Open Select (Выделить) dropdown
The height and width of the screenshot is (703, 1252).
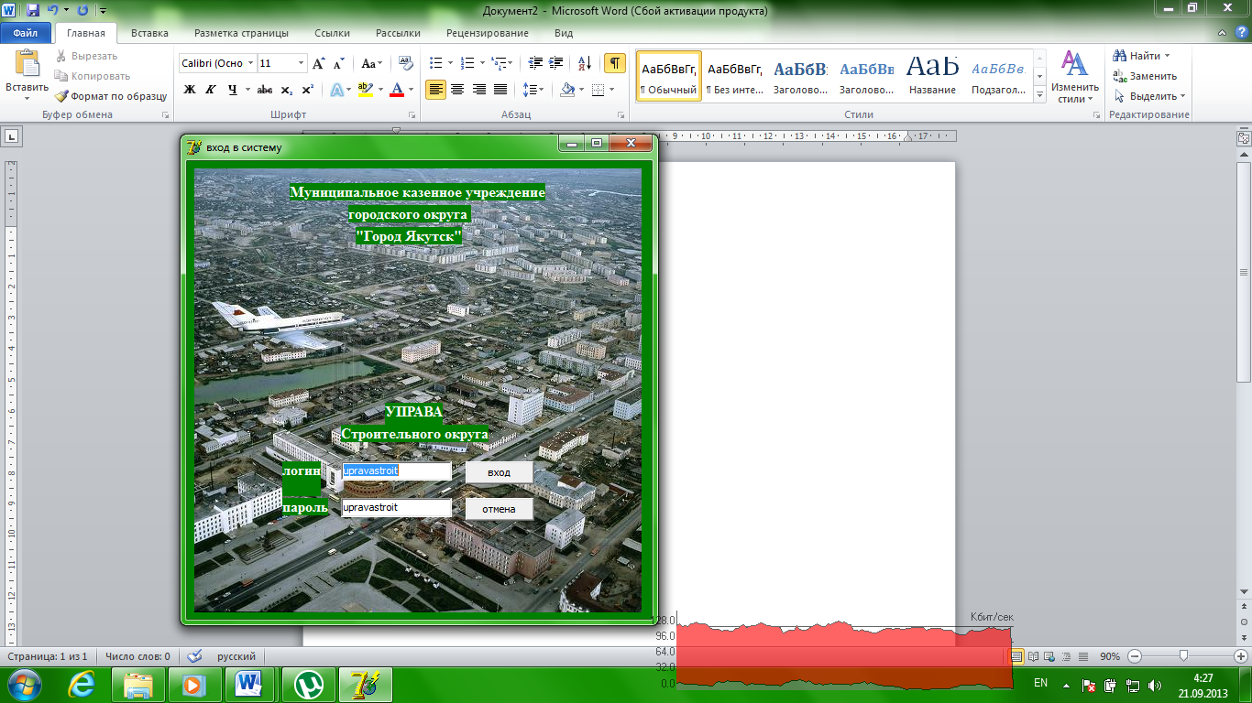tap(1149, 96)
